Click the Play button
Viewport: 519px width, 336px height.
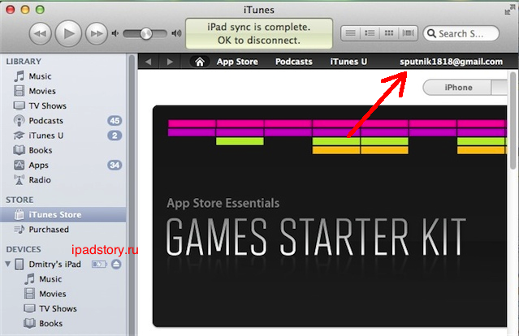tap(68, 33)
